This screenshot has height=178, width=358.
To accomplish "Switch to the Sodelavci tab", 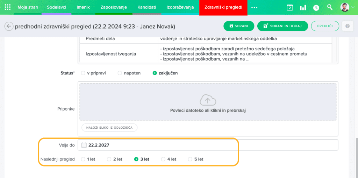I will tap(56, 7).
